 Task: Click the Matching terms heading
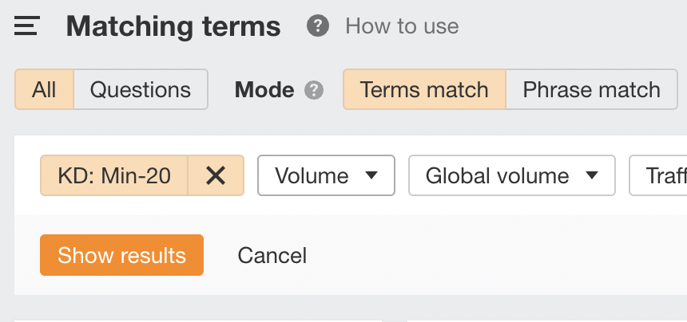point(173,26)
